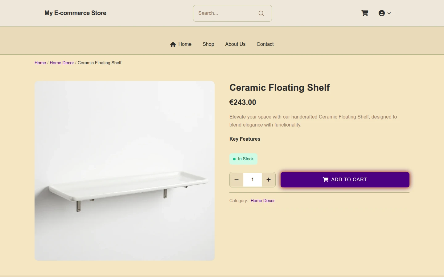Viewport: 444px width, 277px height.
Task: Click the quantity number field
Action: point(253,180)
